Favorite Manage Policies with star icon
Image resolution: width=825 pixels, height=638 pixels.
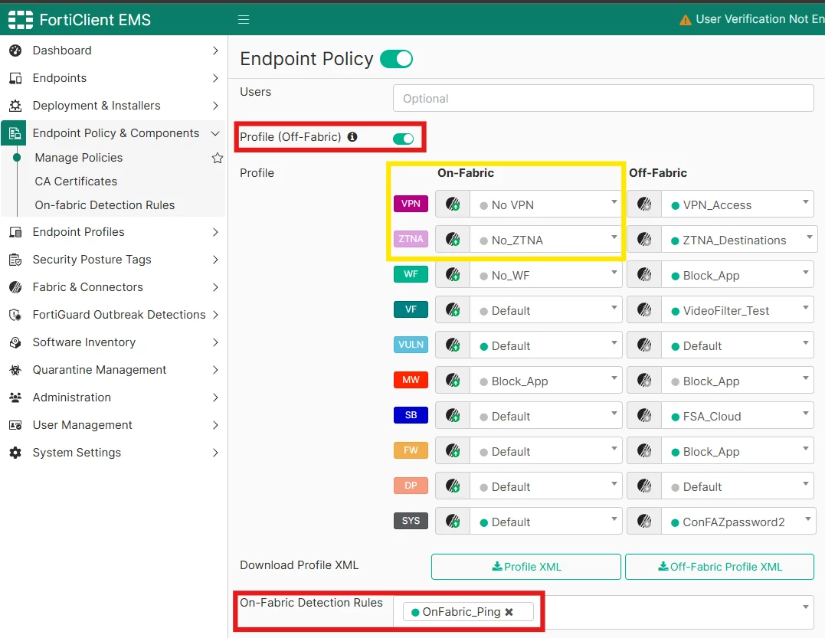(x=218, y=158)
